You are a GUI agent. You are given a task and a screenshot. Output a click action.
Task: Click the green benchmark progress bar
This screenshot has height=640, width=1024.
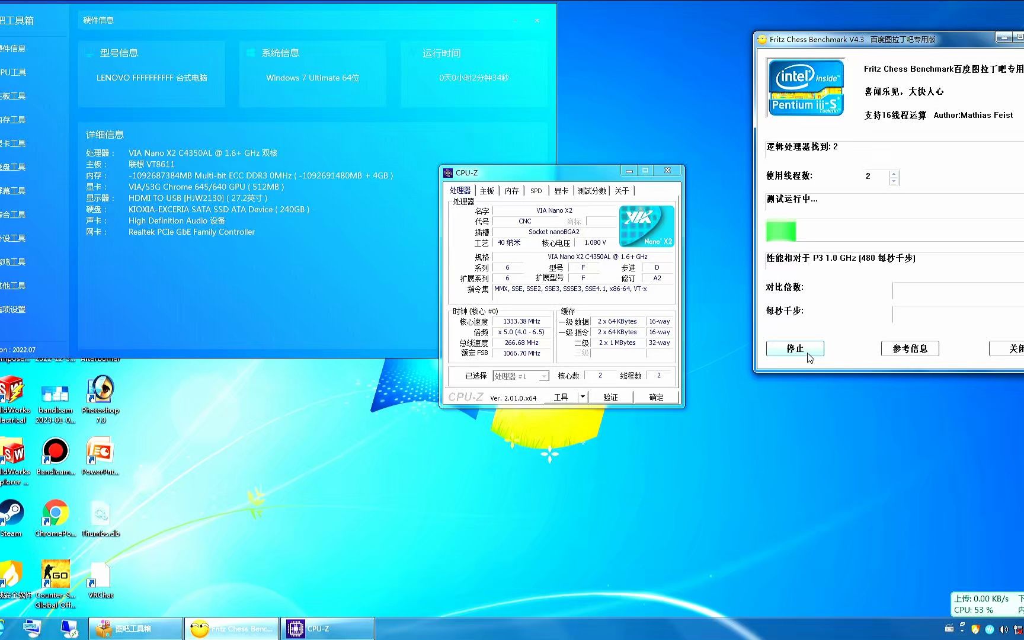[780, 231]
